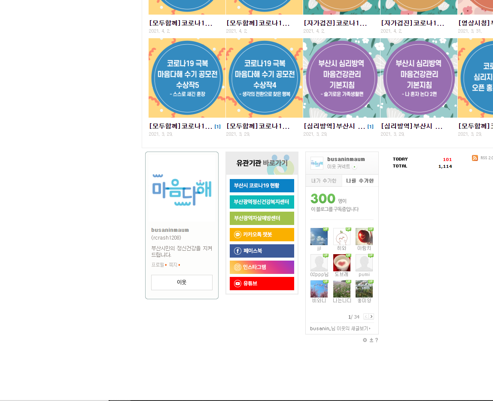Image resolution: width=493 pixels, height=401 pixels.
Task: Click the widget help question mark
Action: 377,340
